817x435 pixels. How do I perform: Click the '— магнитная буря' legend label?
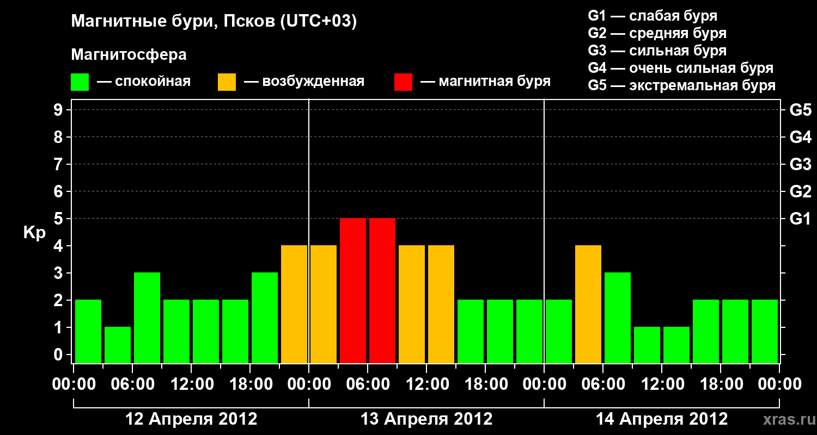click(x=485, y=82)
